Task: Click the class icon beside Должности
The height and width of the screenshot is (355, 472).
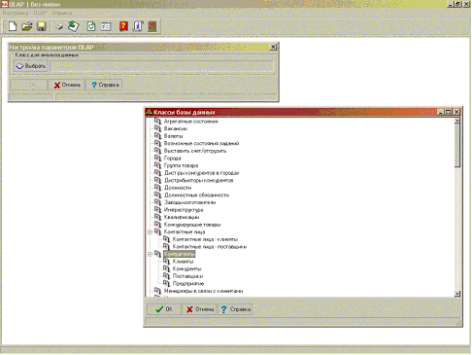Action: pos(157,188)
